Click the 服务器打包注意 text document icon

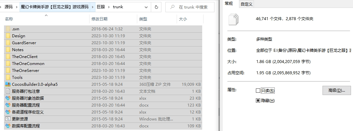[x=8, y=91]
